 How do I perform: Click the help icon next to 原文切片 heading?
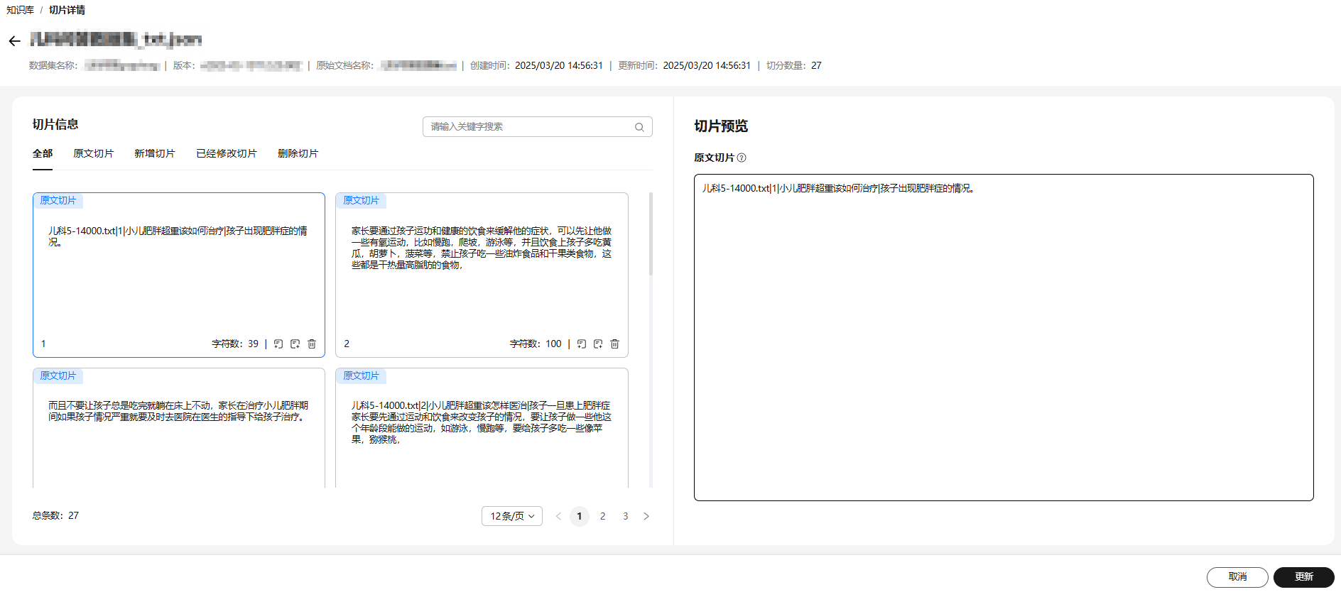[x=742, y=158]
